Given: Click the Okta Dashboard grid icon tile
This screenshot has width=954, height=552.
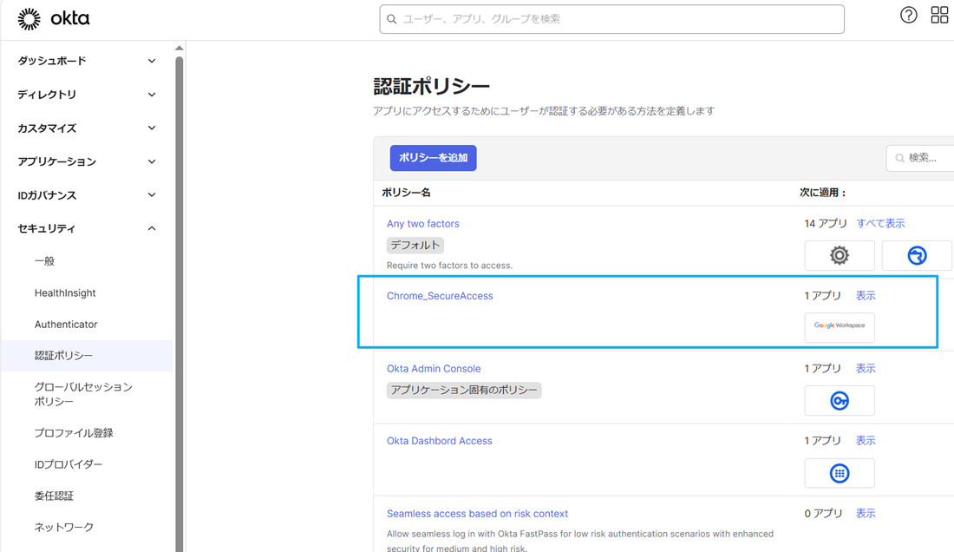Looking at the screenshot, I should pos(840,473).
